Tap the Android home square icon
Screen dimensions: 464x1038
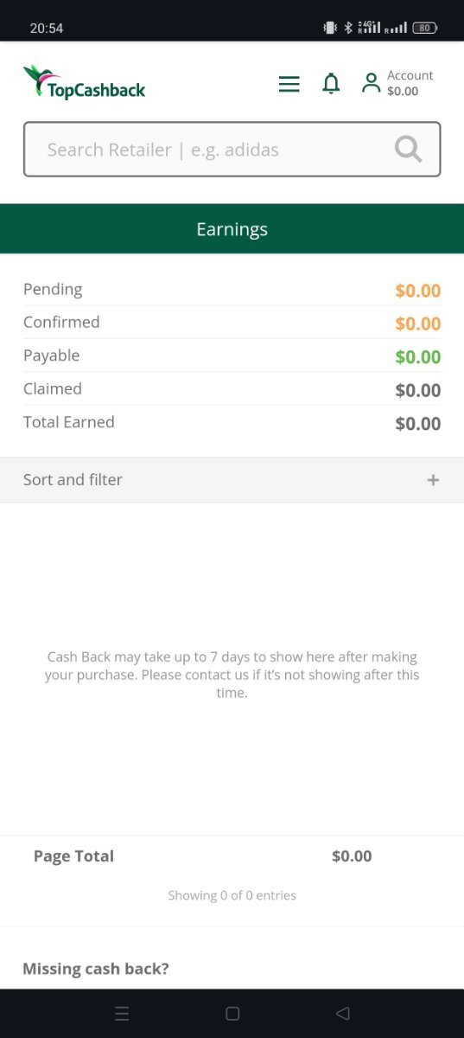coord(232,1014)
